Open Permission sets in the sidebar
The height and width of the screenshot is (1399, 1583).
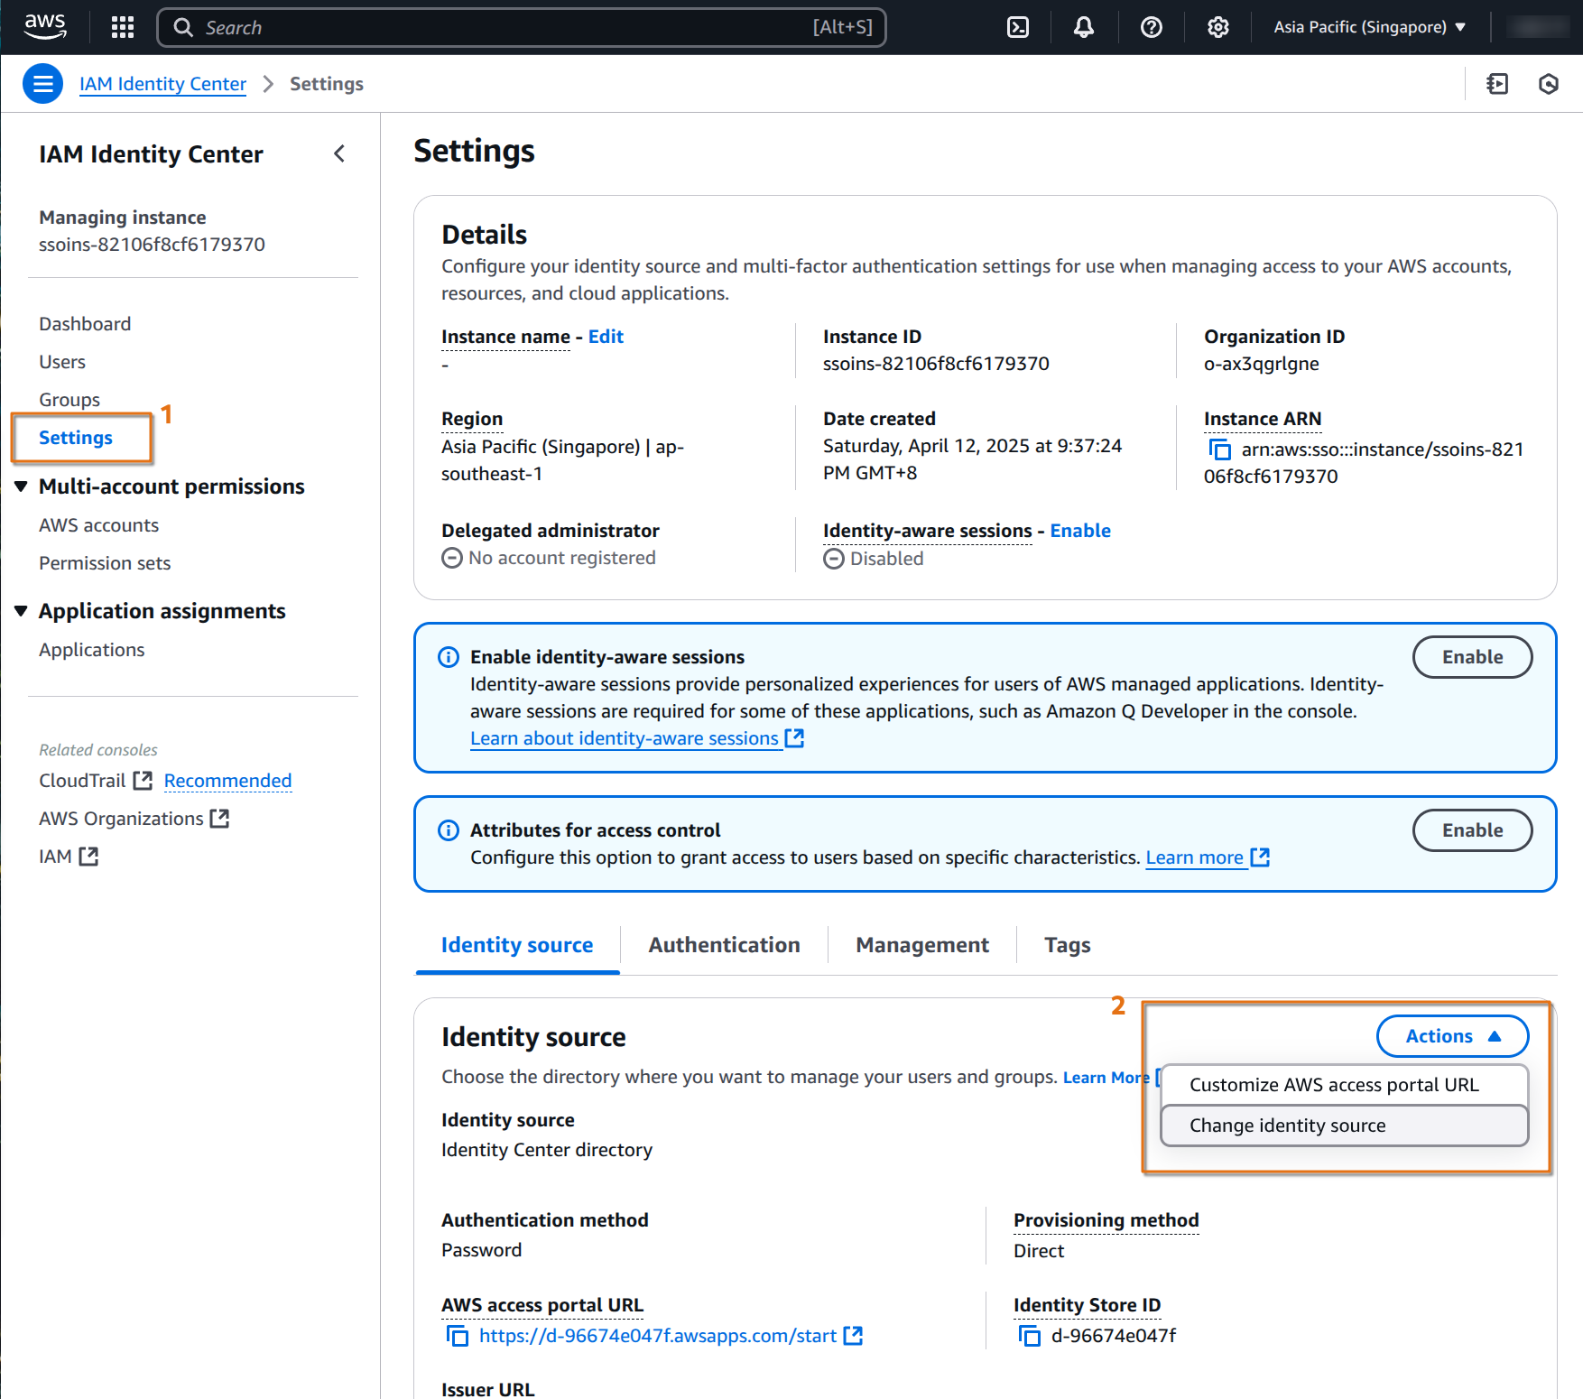click(x=105, y=563)
